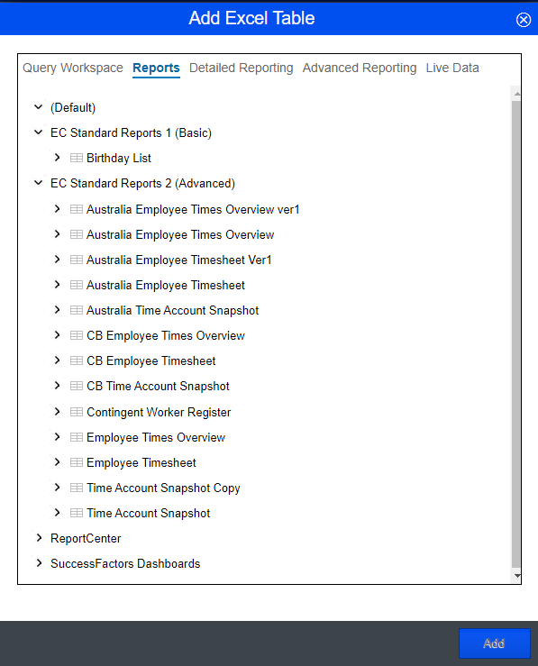Click the table icon for Australia Employee Timesheet Ver1
The image size is (538, 666).
pos(77,260)
